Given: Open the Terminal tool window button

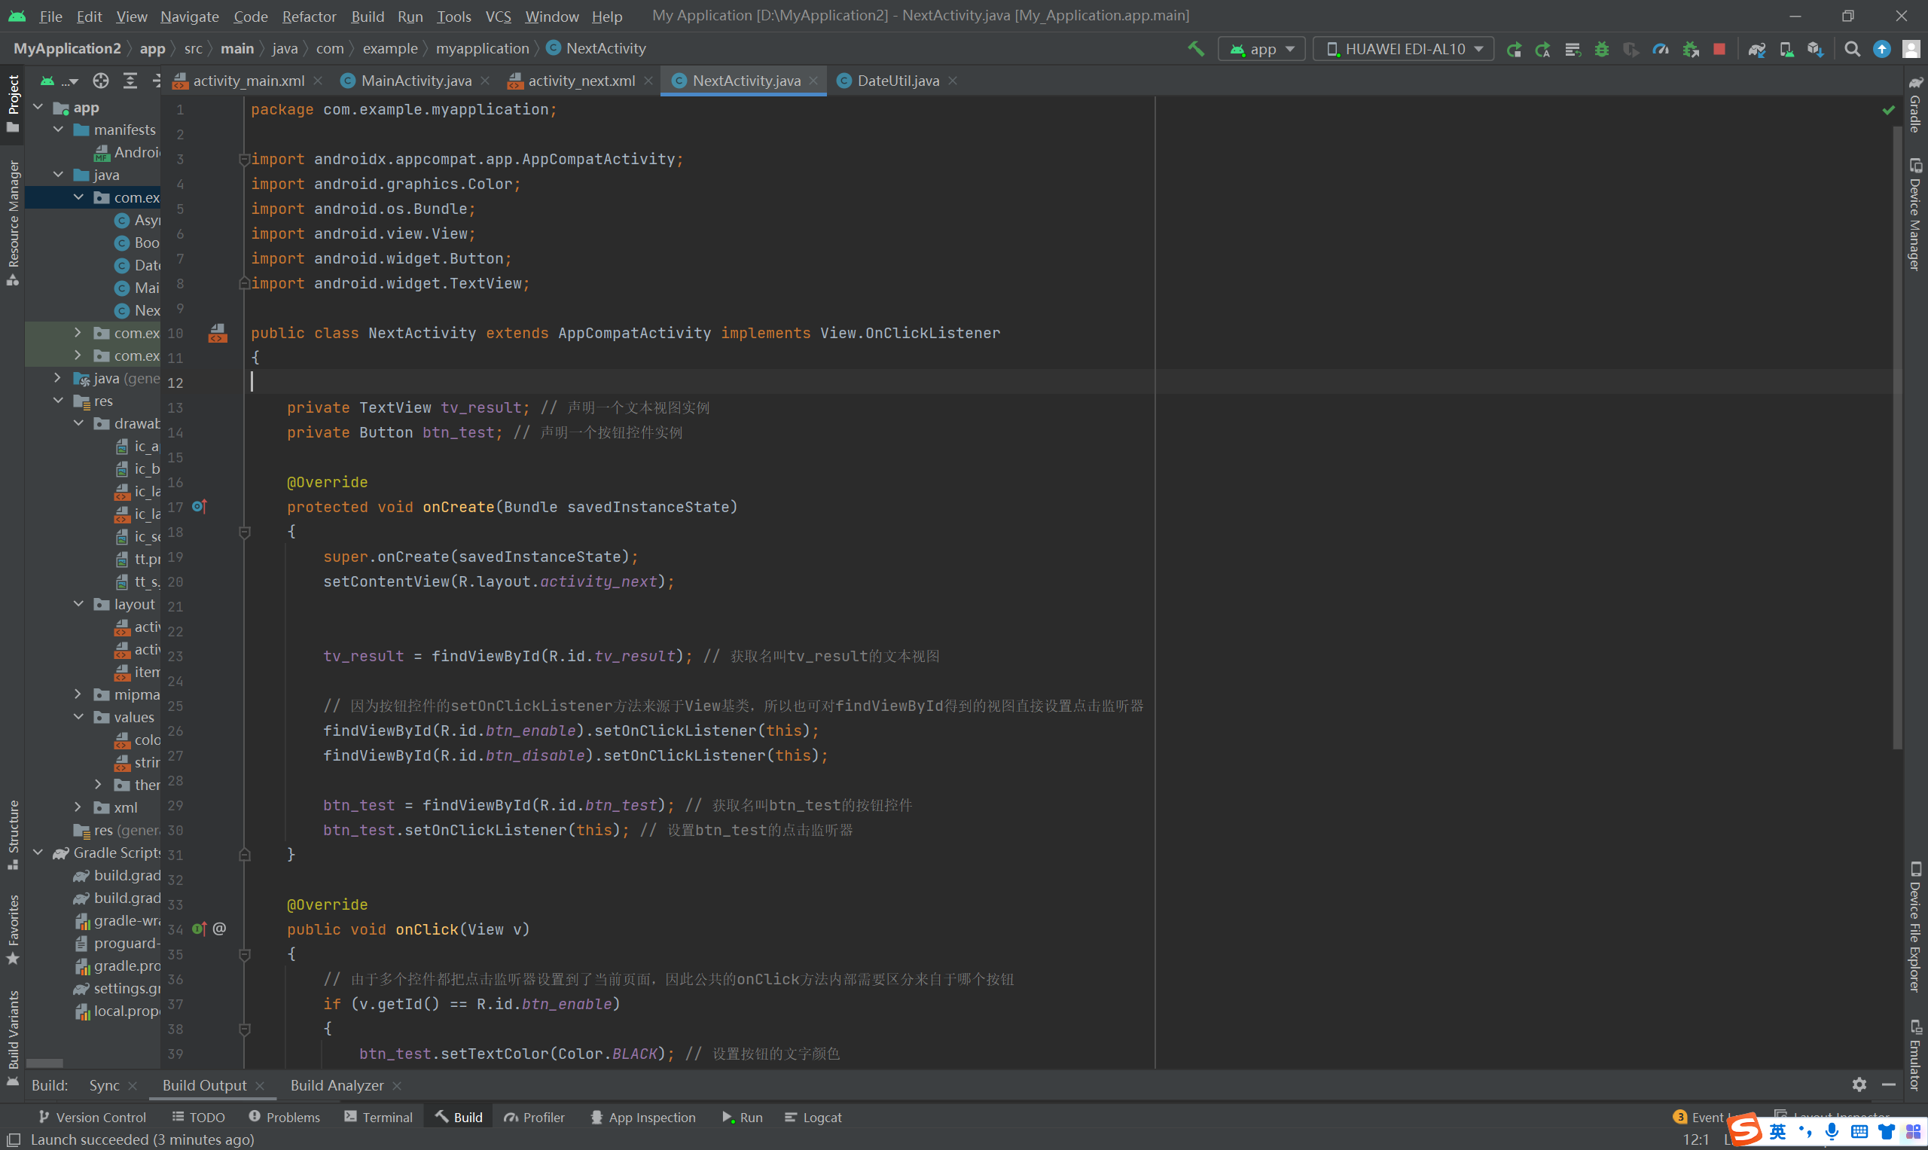Looking at the screenshot, I should pyautogui.click(x=378, y=1117).
